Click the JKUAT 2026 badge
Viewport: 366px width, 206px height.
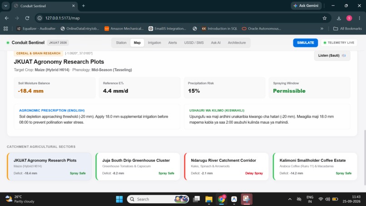(x=58, y=43)
